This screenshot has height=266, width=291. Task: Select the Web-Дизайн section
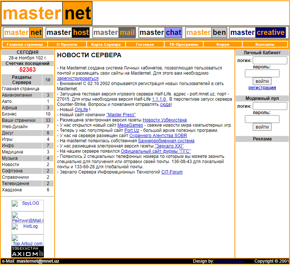click(x=14, y=127)
